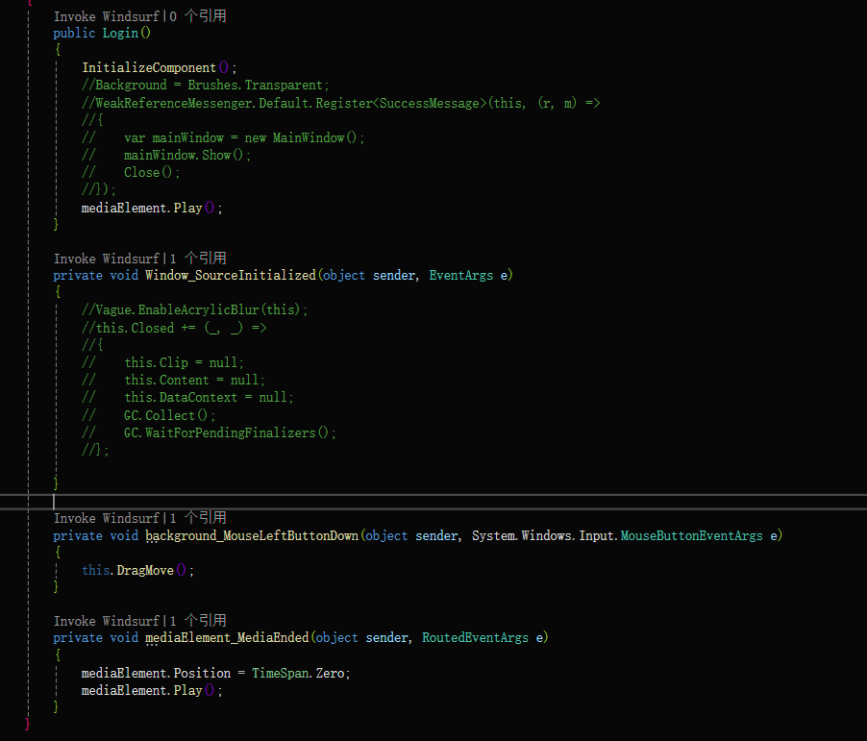Click mediaElement.Play() inside mediaElement_MediaEnded
The image size is (867, 741).
tap(152, 691)
